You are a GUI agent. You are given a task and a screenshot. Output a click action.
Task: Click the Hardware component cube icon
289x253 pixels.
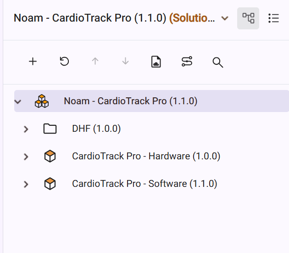coord(50,157)
